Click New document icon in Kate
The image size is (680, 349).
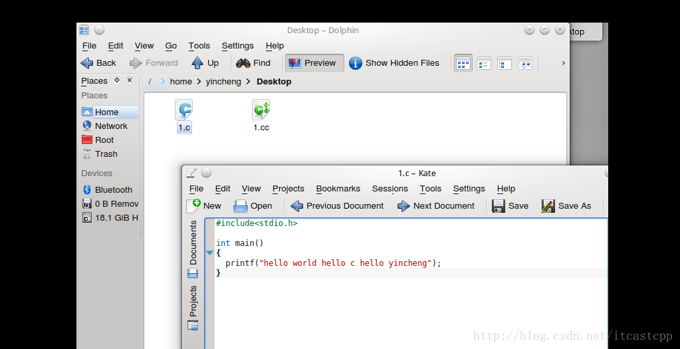point(193,206)
